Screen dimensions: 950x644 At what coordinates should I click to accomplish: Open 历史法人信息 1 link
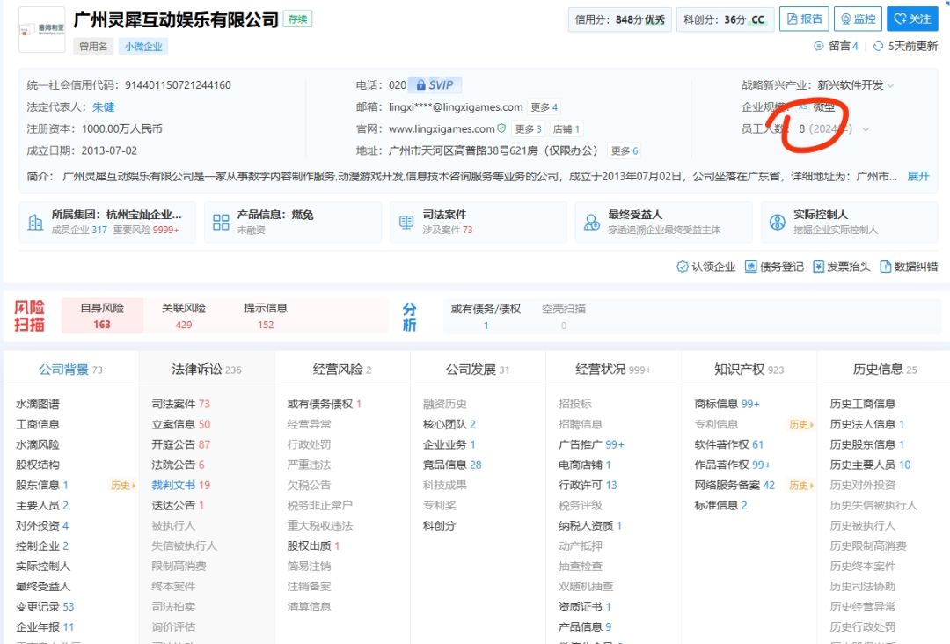click(867, 424)
